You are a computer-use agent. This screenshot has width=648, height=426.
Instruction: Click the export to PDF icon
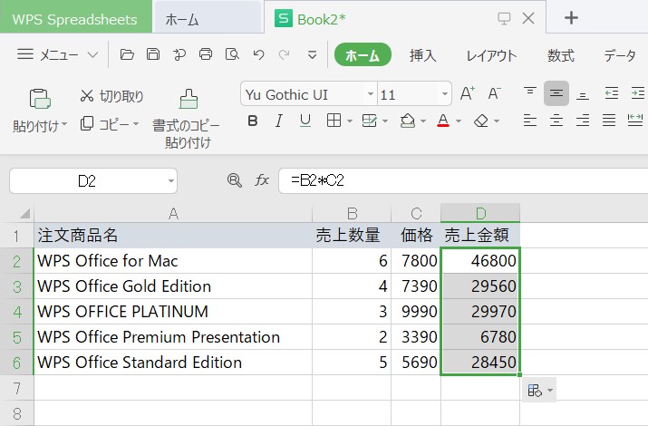[x=179, y=54]
